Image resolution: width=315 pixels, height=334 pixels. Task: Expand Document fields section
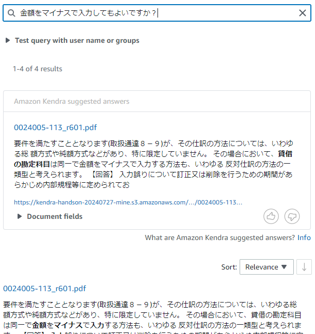tap(50, 216)
